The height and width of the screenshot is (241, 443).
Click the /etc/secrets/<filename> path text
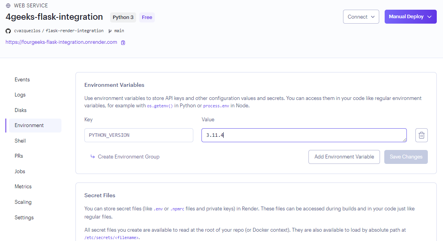click(x=112, y=238)
